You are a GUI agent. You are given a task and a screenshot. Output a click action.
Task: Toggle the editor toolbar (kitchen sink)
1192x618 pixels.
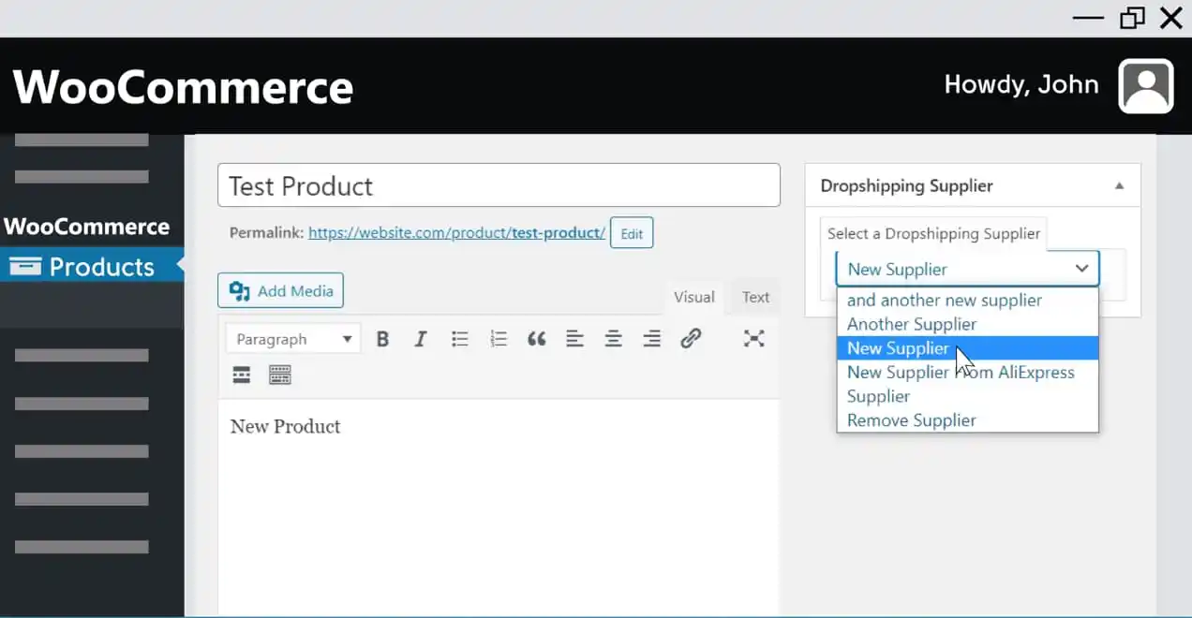tap(279, 375)
